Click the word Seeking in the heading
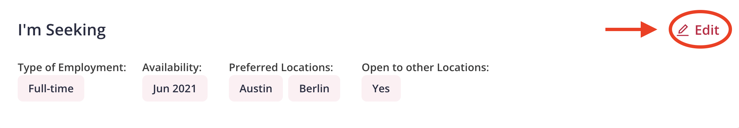This screenshot has width=739, height=128. [x=76, y=30]
